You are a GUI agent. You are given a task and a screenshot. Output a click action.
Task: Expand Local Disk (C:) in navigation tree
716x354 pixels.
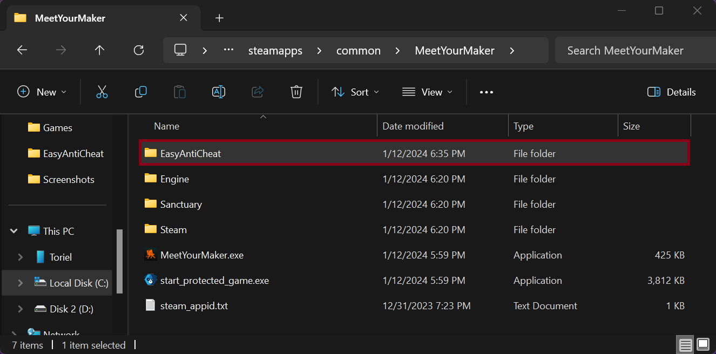click(x=21, y=283)
